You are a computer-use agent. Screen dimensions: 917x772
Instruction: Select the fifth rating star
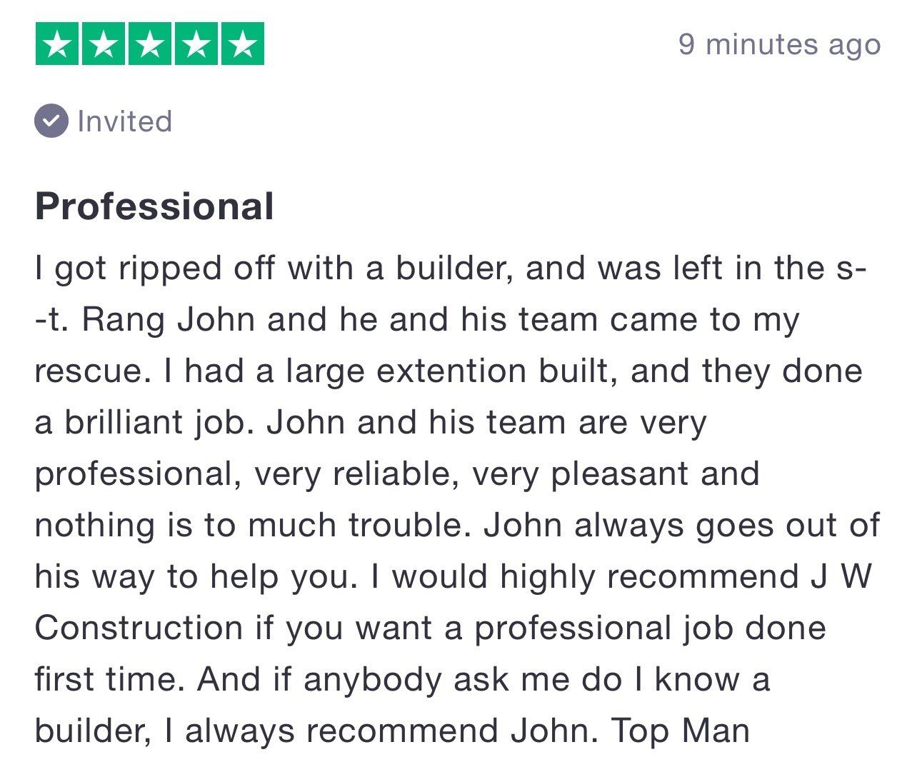click(243, 44)
